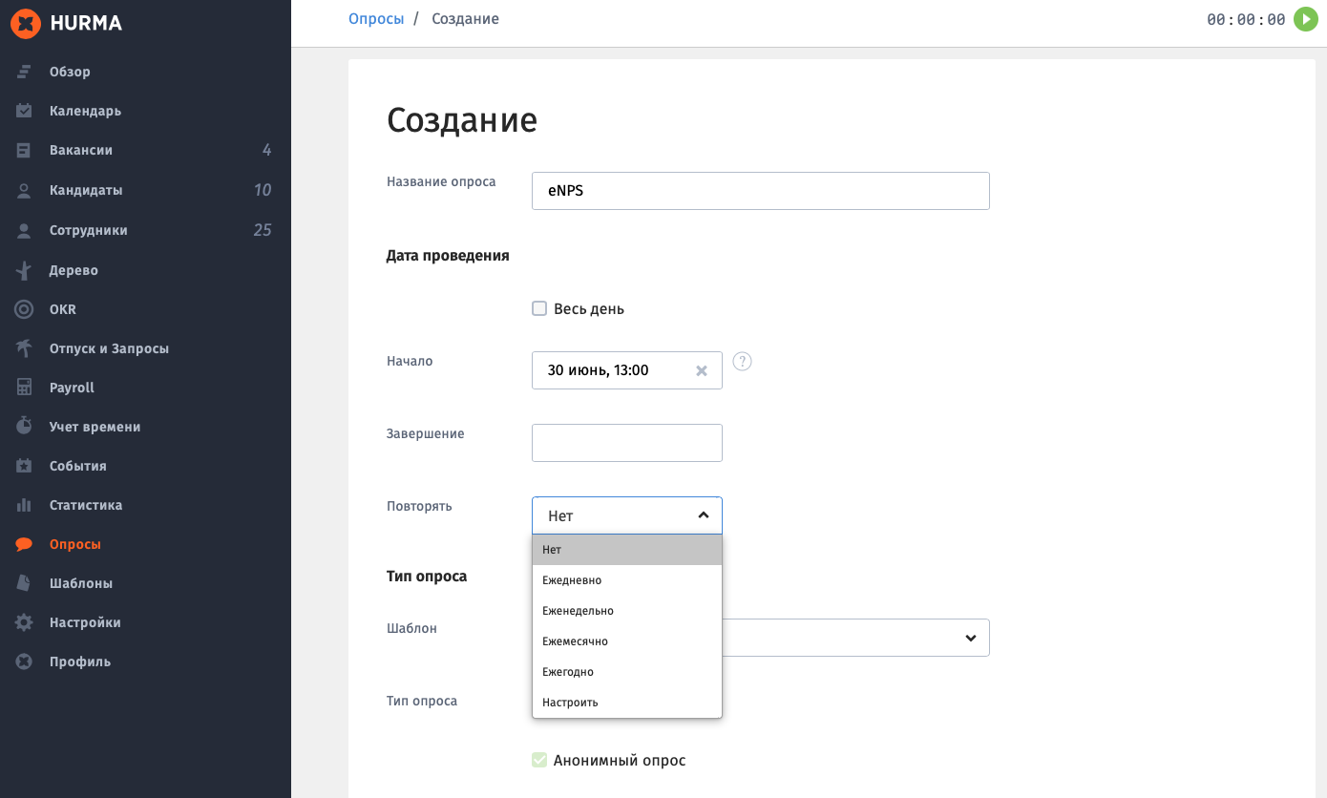
Task: Start the timer with green play button
Action: (1305, 19)
